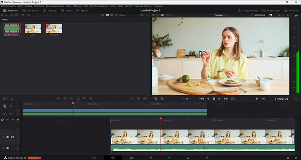Open the Воспроизведение menu
301x160 pixels.
[x=99, y=6]
